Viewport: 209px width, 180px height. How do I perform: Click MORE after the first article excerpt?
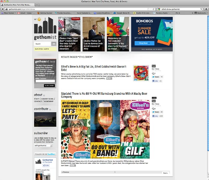[109, 78]
